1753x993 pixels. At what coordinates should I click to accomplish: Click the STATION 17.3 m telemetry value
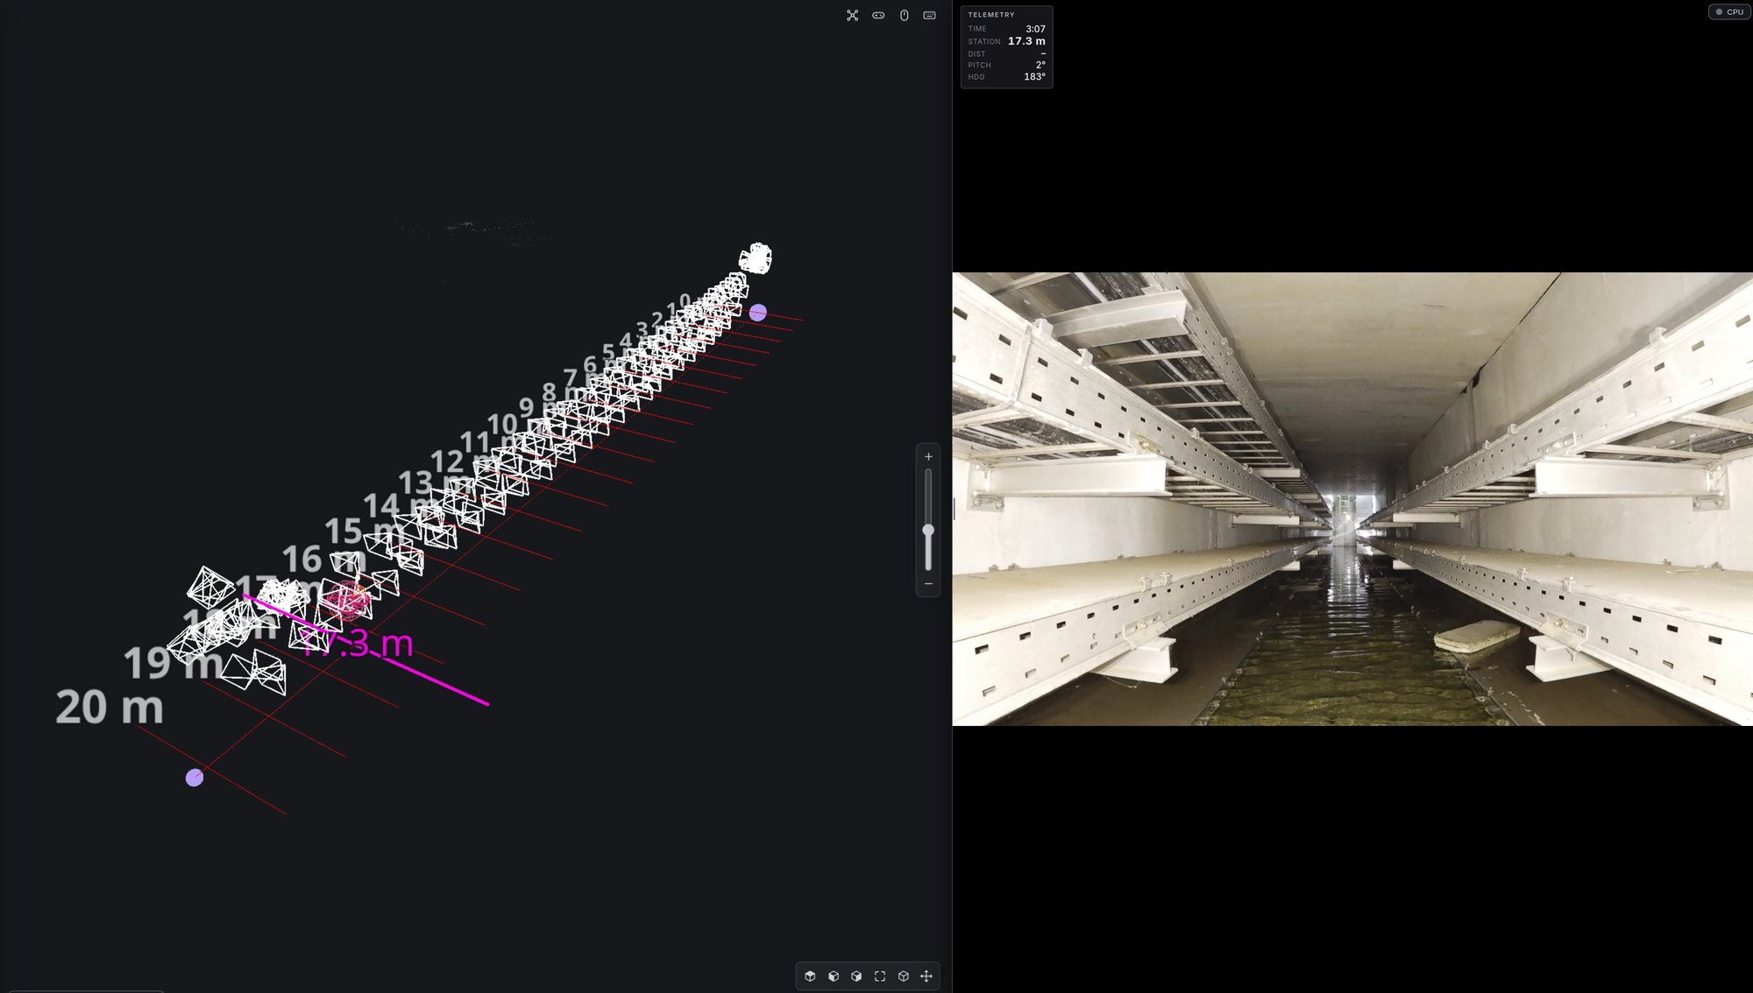[x=1026, y=41]
